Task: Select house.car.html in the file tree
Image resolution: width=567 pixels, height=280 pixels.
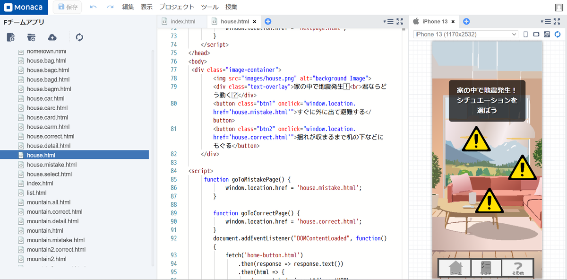Action: pos(45,98)
